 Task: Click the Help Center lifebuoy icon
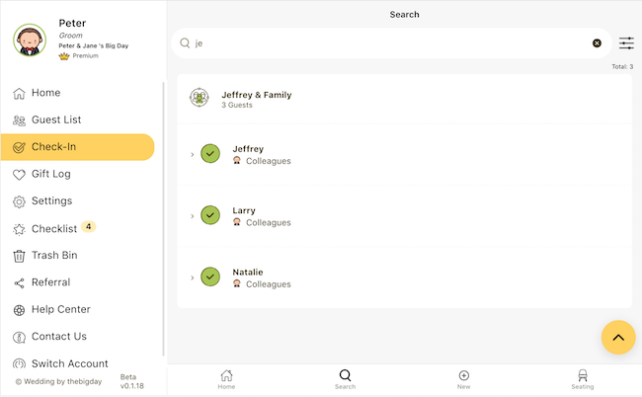19,310
